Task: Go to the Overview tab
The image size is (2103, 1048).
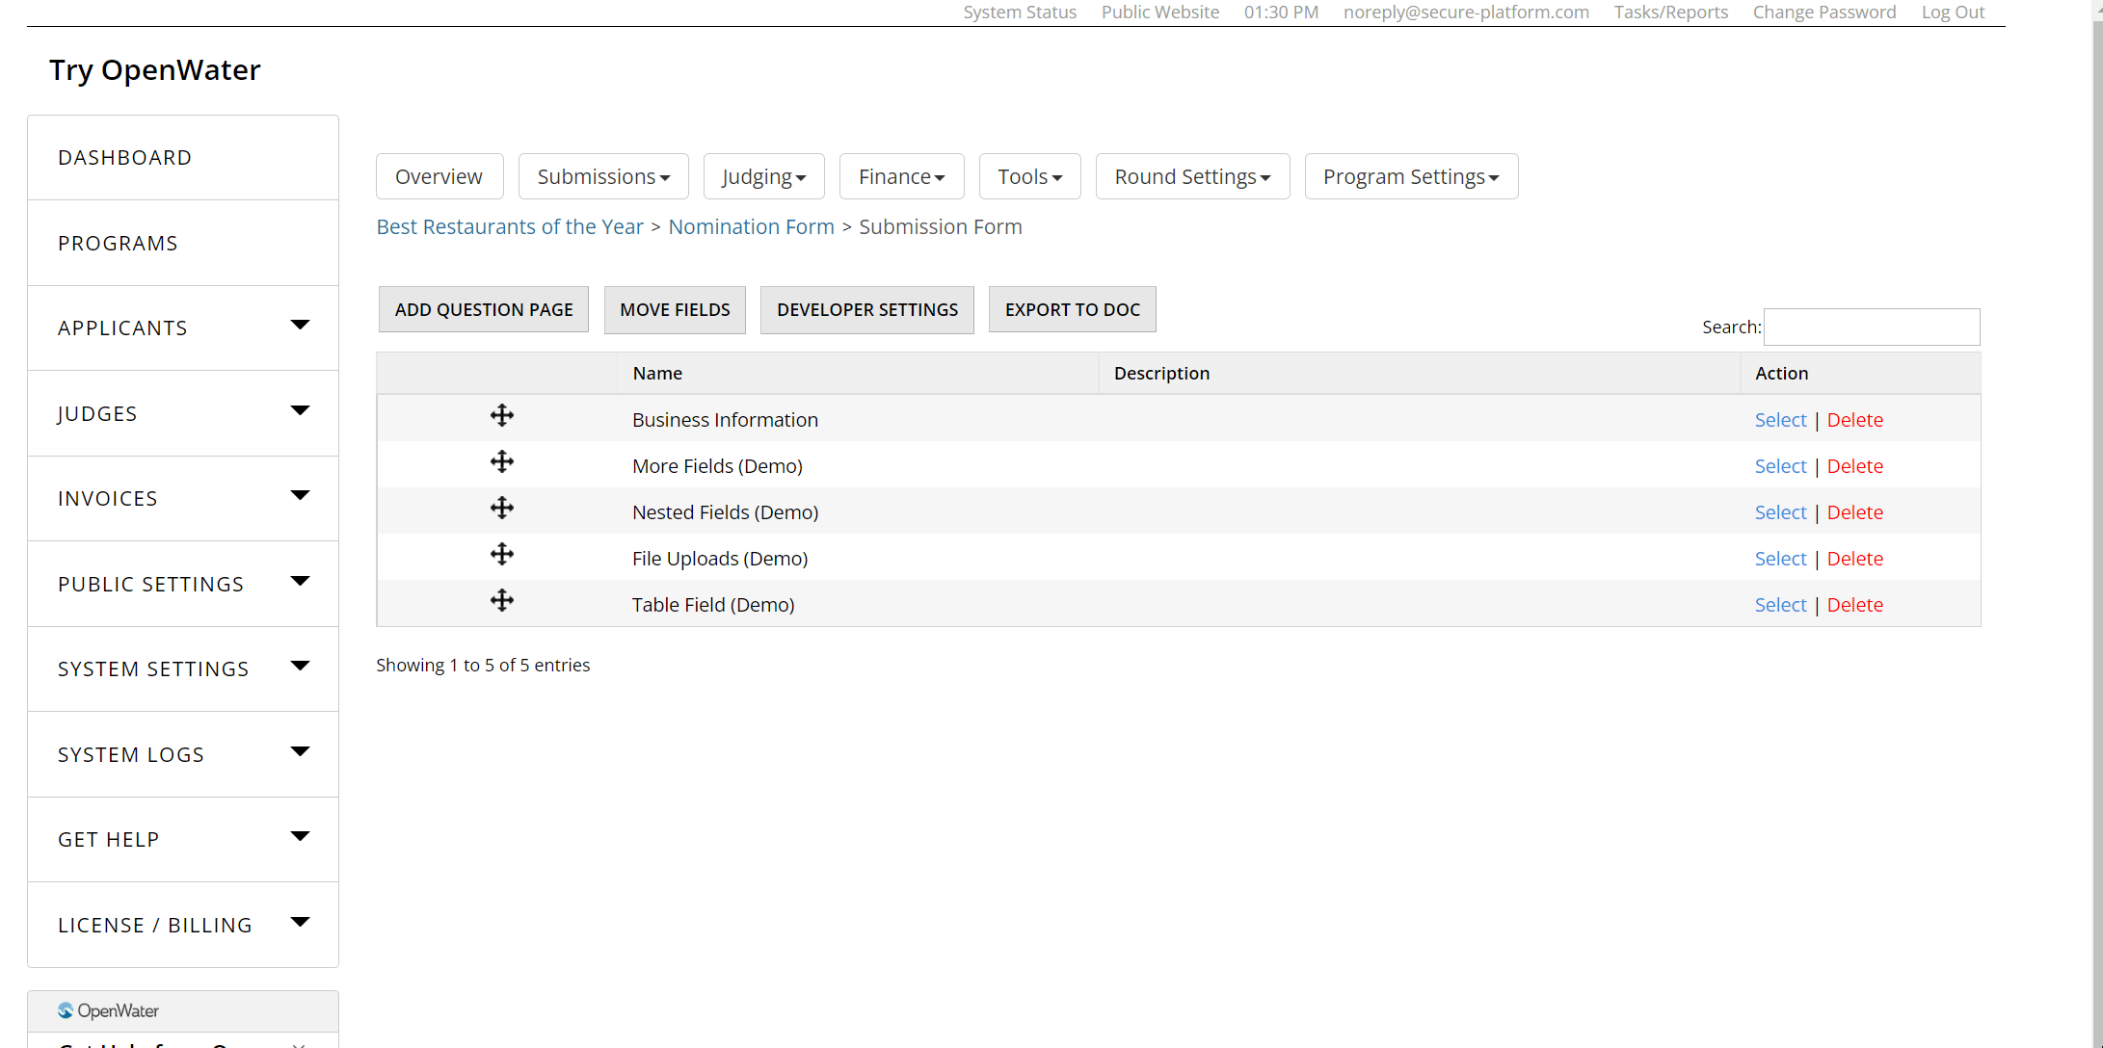Action: tap(439, 176)
